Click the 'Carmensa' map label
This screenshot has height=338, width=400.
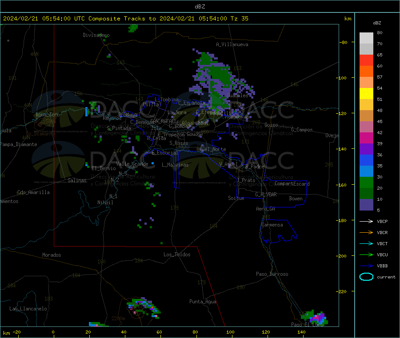coord(272,225)
